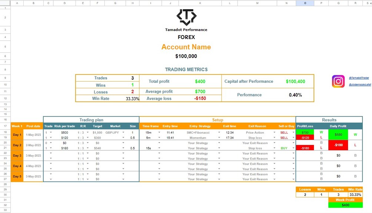Select the Performance 0.40% value

tap(295, 95)
